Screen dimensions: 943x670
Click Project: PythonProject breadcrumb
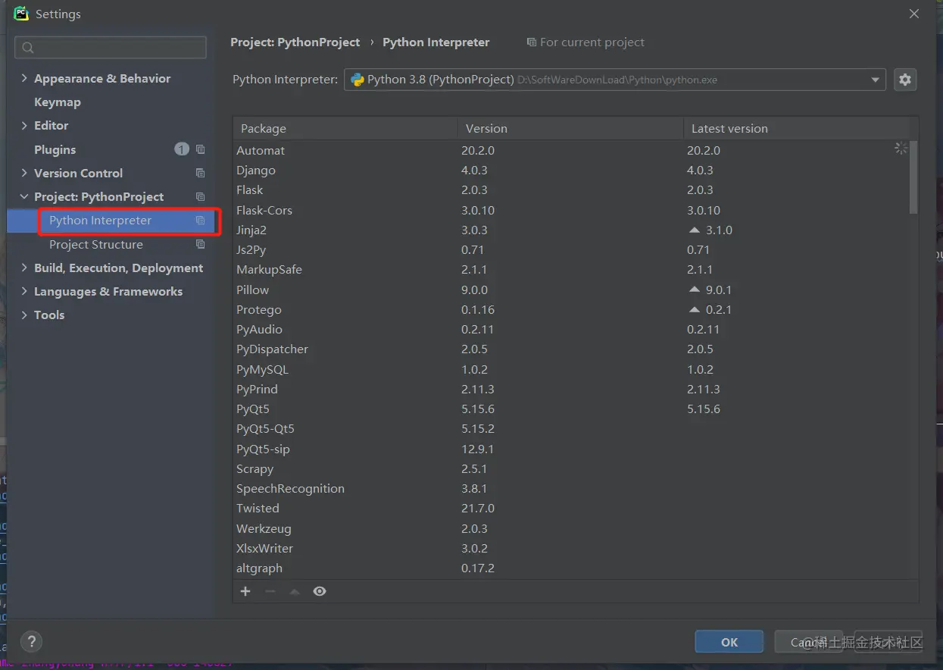point(295,42)
